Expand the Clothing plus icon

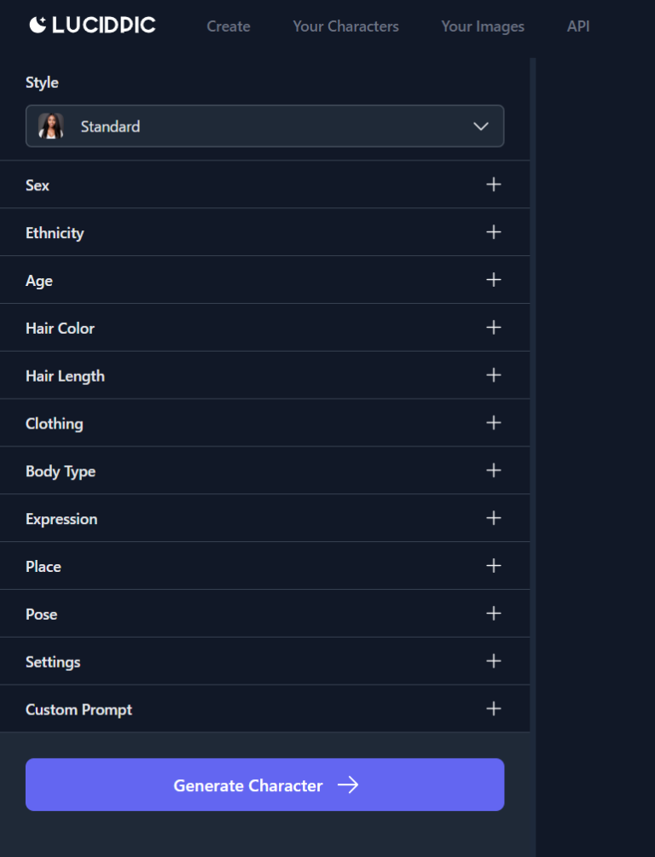(x=493, y=423)
